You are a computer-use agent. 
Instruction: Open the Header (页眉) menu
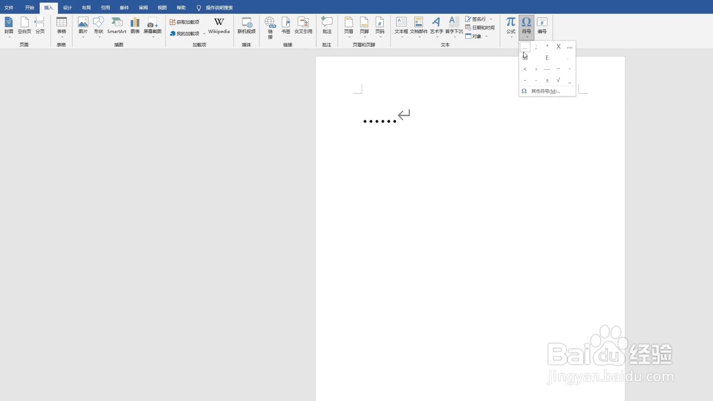(348, 27)
